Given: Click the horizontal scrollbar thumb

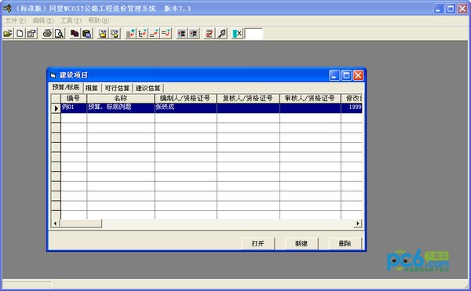Looking at the screenshot, I should point(81,224).
